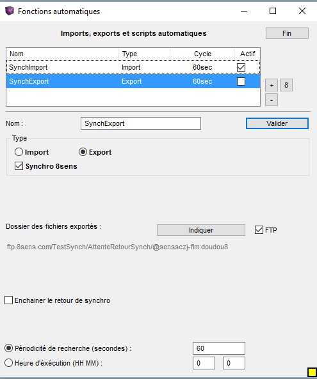This screenshot has width=317, height=379.
Task: Maximize the Fonctions automatiques window
Action: tap(273, 11)
